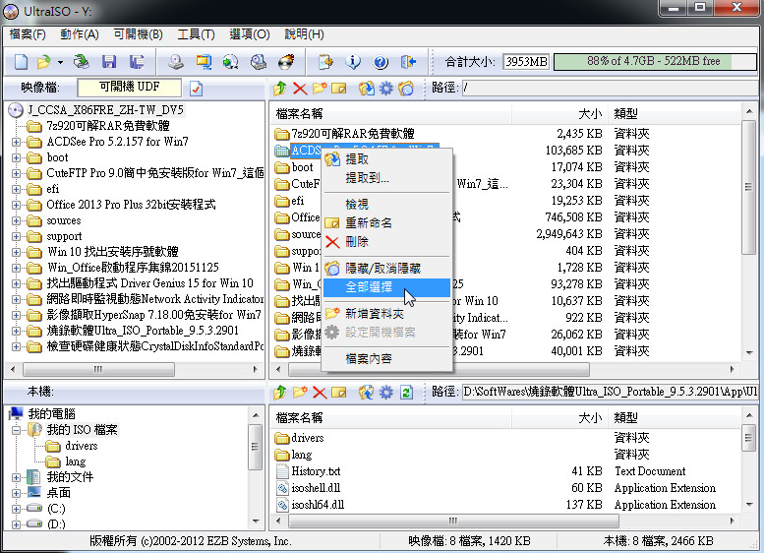This screenshot has height=553, width=764.
Task: Click Extract icon in image pane toolbar
Action: point(367,89)
